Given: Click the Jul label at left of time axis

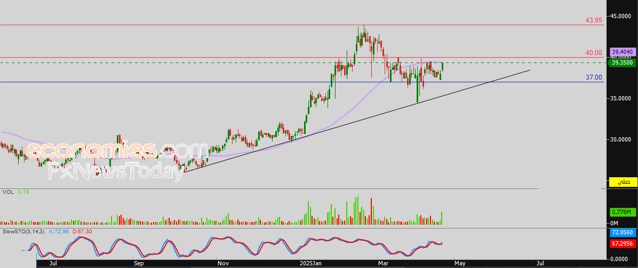Looking at the screenshot, I should point(52,264).
